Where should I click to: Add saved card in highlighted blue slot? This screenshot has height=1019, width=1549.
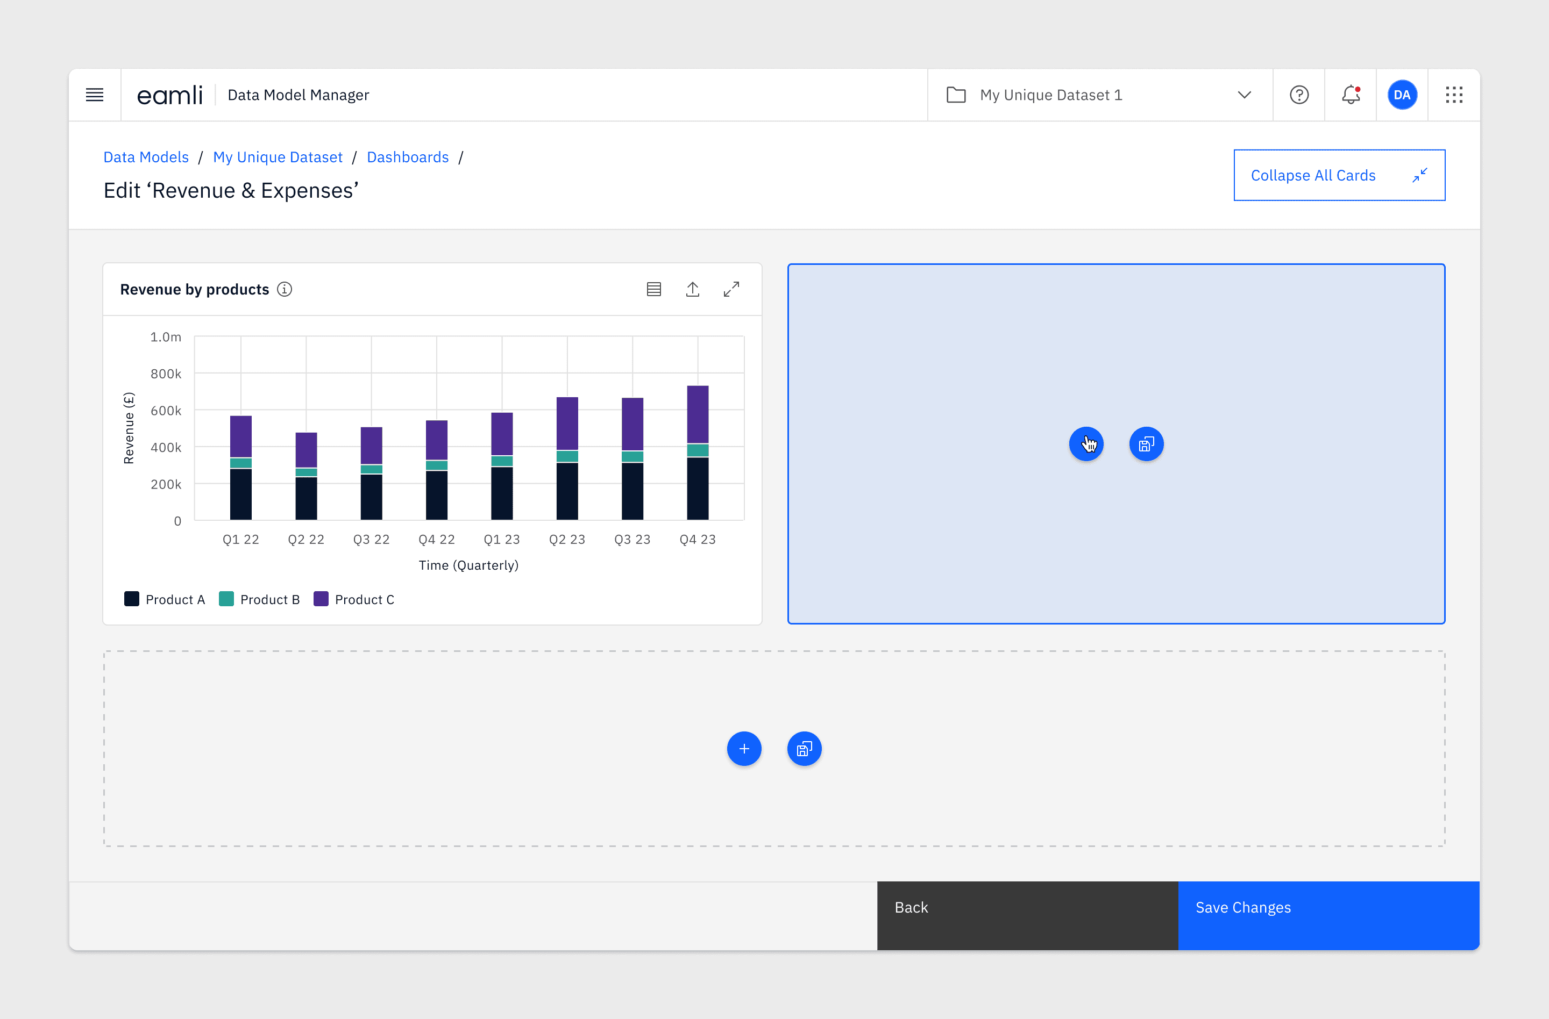point(1146,444)
